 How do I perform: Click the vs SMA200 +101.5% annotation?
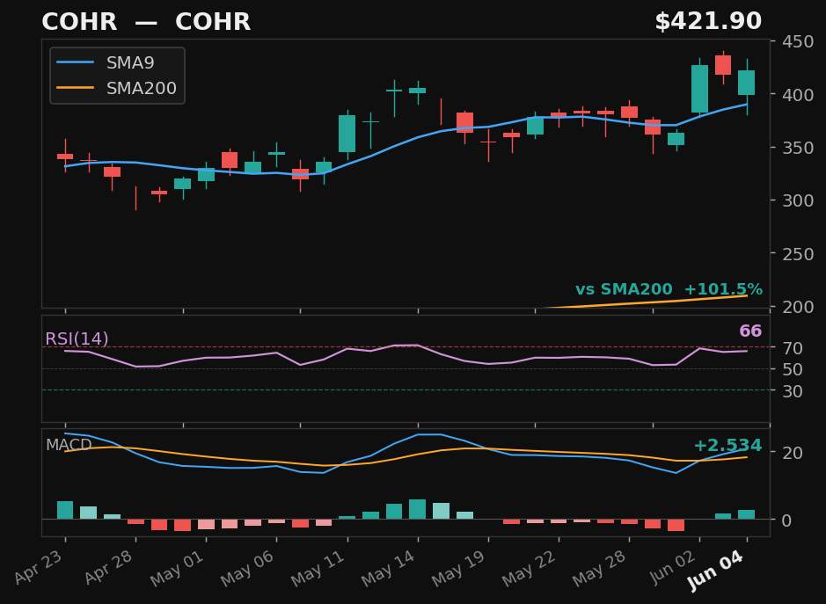pos(669,289)
